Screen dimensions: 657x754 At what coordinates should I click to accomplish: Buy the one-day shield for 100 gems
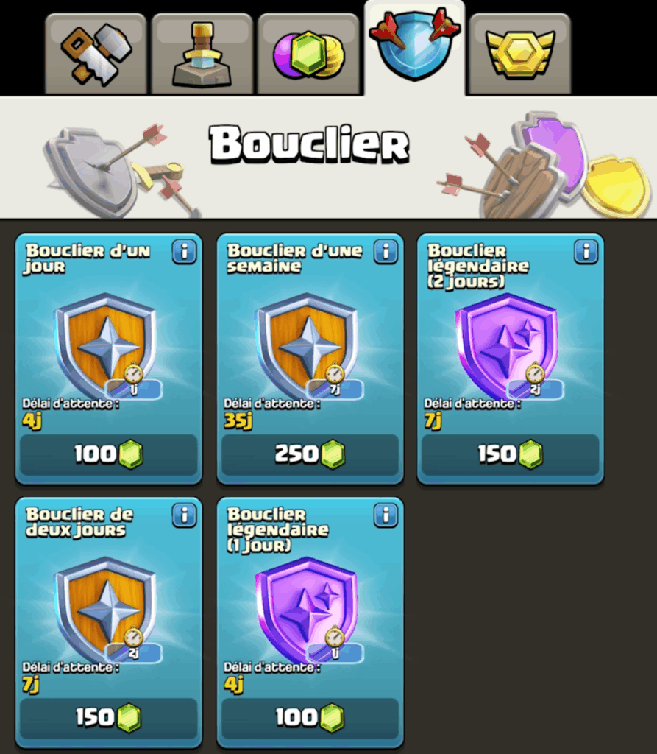pos(109,454)
